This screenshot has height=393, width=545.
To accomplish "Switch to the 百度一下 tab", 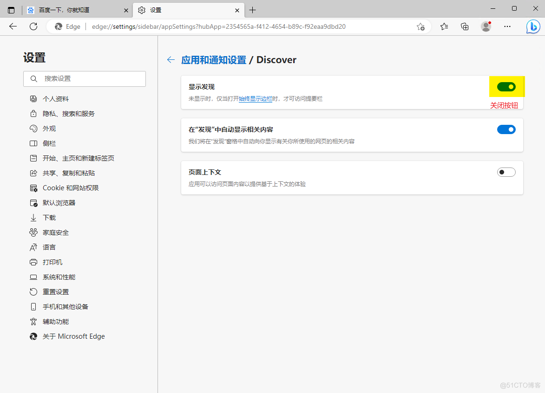I will click(70, 10).
